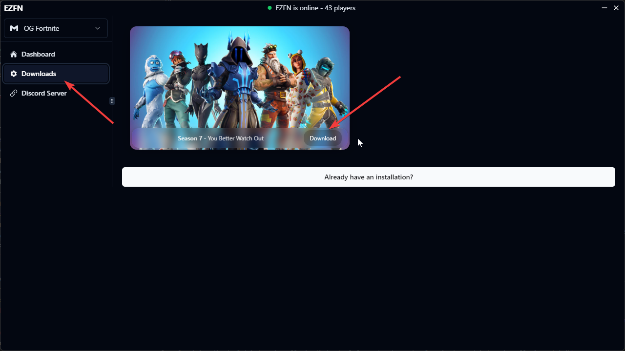The image size is (625, 351).
Task: Click the chain-link icon beside Discord Server
Action: [14, 93]
